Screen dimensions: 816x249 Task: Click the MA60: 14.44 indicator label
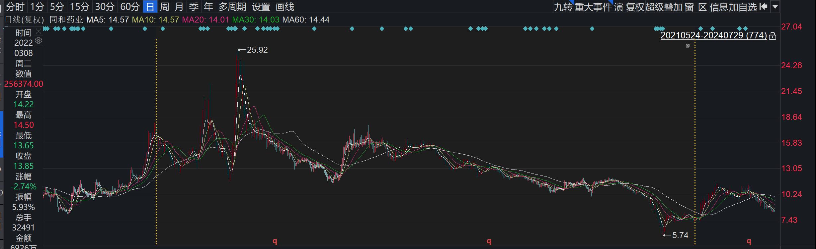click(x=306, y=20)
